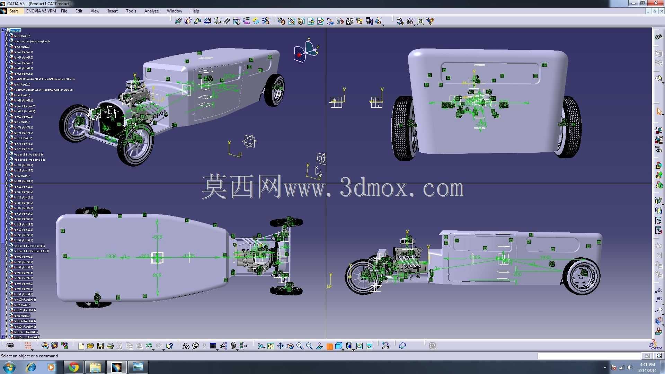The height and width of the screenshot is (374, 665).
Task: Select the Offset Constraint tool
Action: (198, 21)
